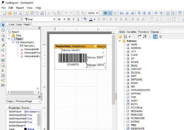Open the Edit menu
The image size is (184, 130).
click(x=11, y=8)
